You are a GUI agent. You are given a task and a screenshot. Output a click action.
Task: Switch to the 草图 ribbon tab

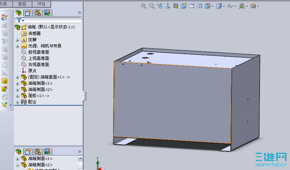[x=22, y=4]
